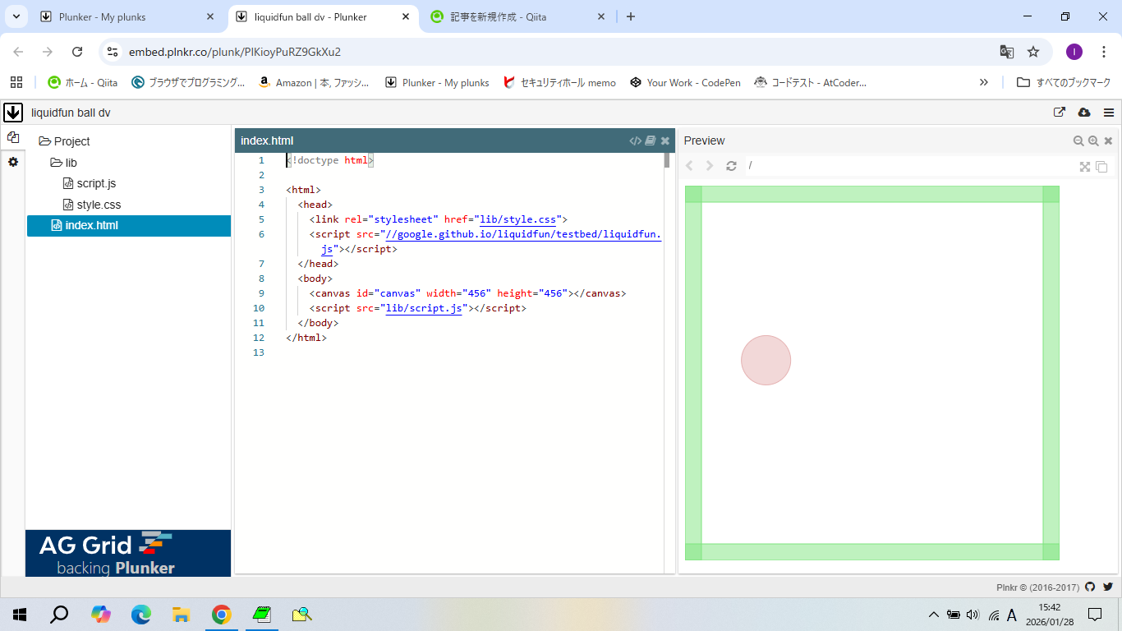Expand preview to fullscreen
Screen dimensions: 1122x631
coord(1085,167)
